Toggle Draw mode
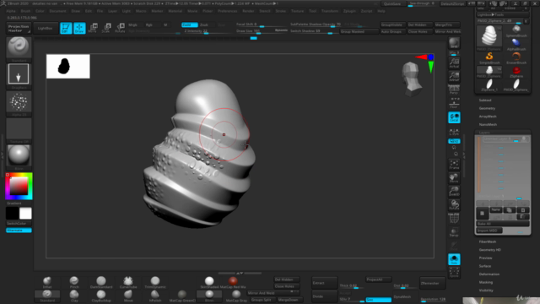 point(79,28)
